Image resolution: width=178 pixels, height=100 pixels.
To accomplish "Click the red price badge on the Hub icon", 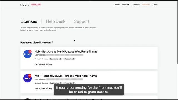I will pos(30,51).
